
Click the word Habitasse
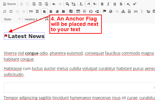coord(13,68)
